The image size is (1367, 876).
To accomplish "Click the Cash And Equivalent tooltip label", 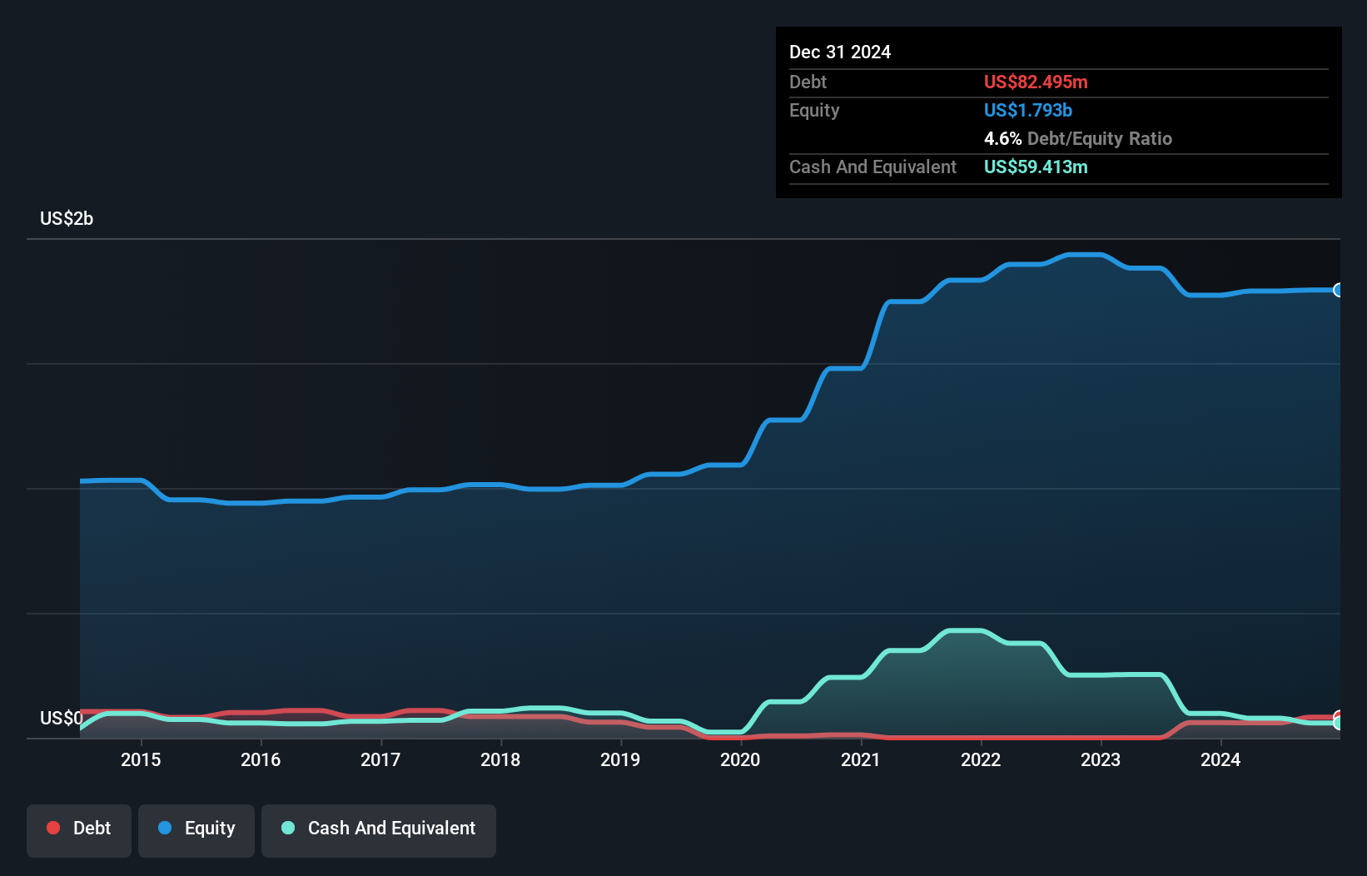I will [x=872, y=167].
